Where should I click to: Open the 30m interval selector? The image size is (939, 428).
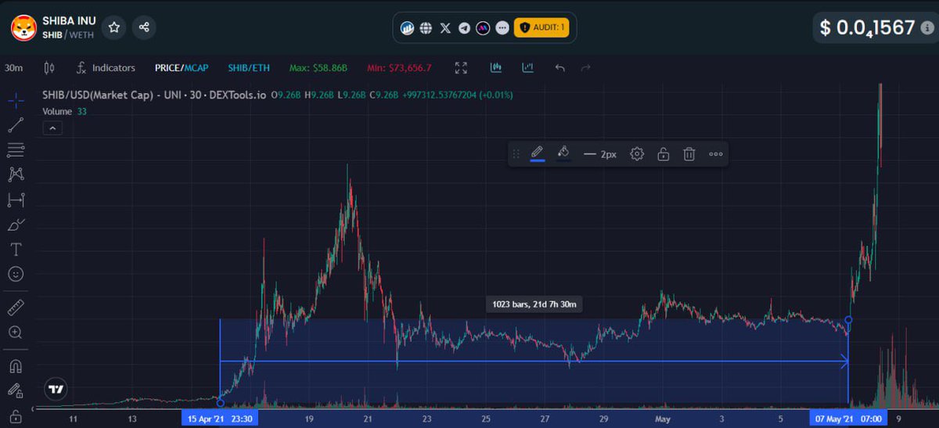coord(13,68)
